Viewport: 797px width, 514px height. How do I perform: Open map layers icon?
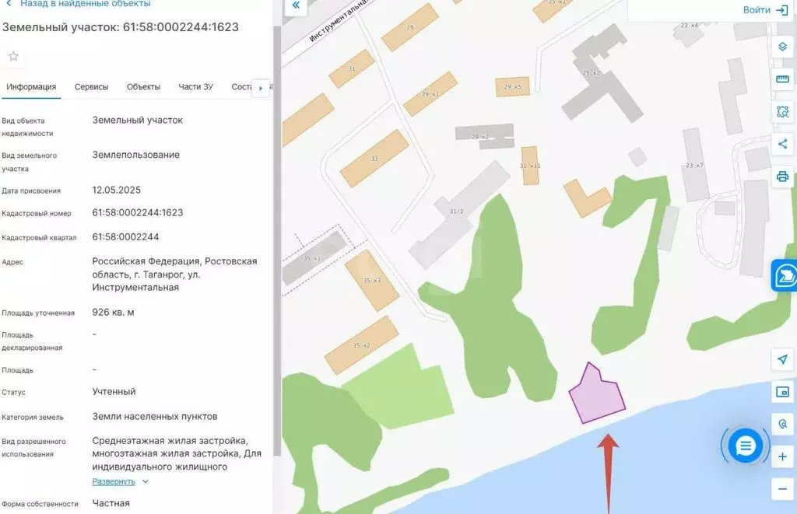783,47
